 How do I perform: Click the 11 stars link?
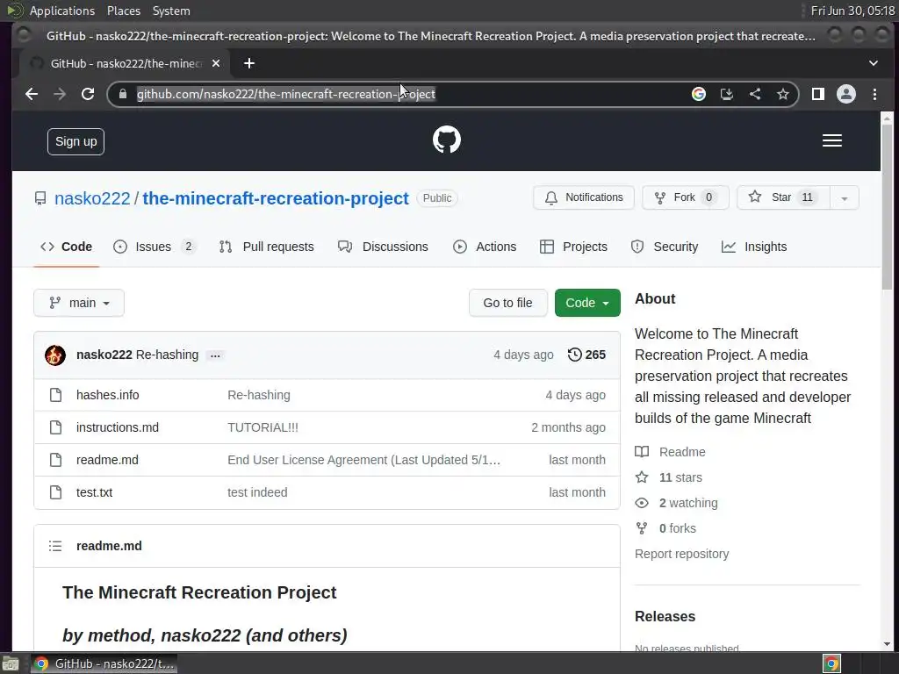668,477
